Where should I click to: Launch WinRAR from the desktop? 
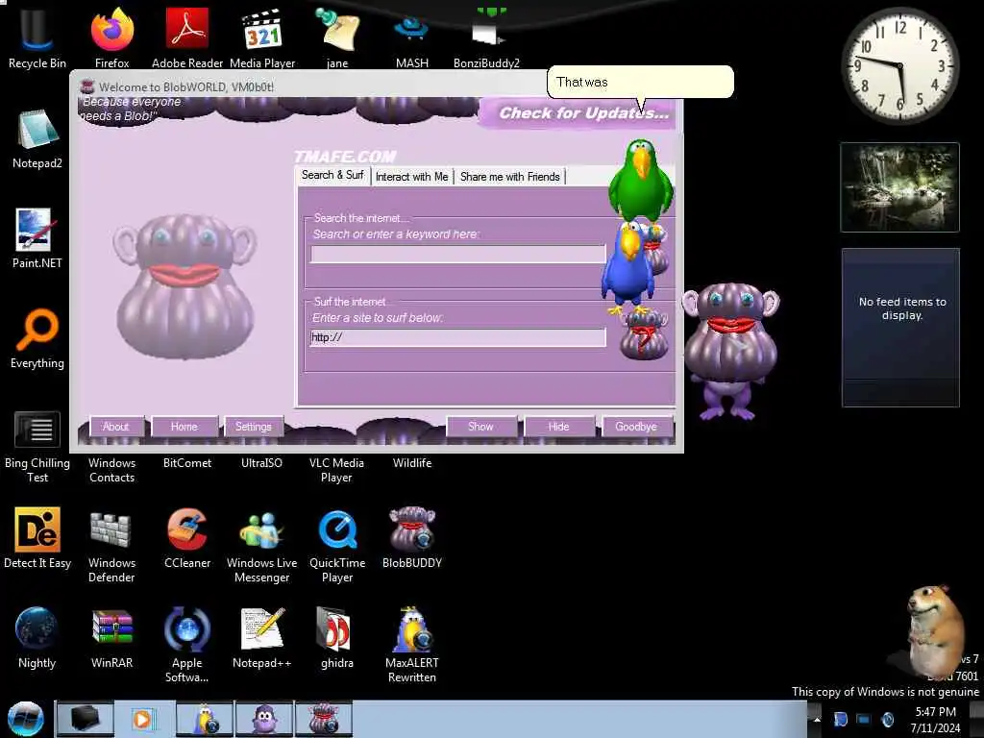(x=111, y=638)
